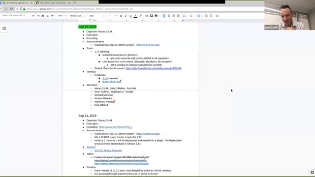This screenshot has width=315, height=177.
Task: Toggle Italic formatting
Action: coord(126,16)
